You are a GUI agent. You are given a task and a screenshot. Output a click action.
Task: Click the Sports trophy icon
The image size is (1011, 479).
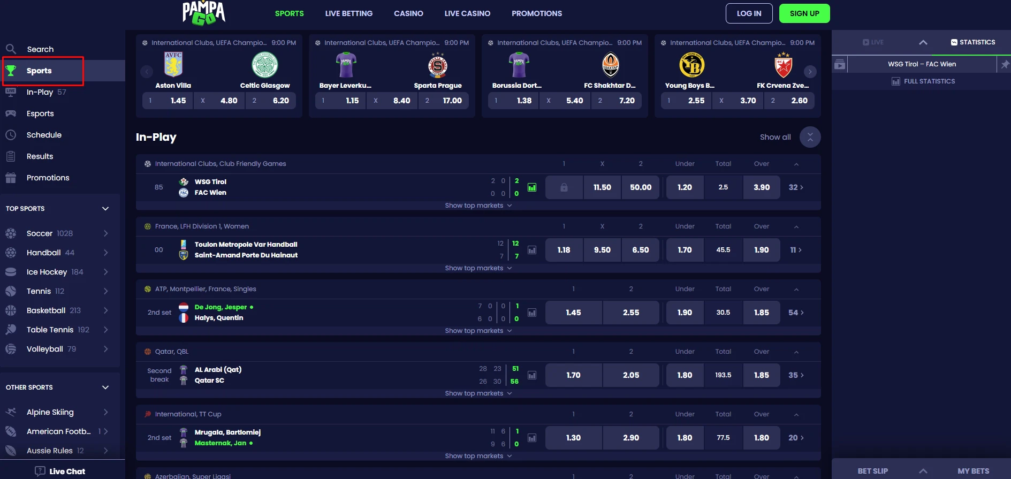tap(11, 71)
